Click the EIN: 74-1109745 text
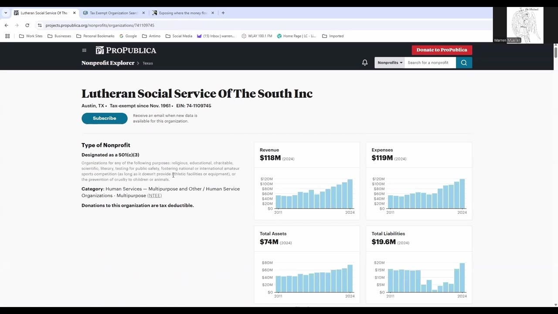Viewport: 558px width, 314px height. tap(194, 106)
